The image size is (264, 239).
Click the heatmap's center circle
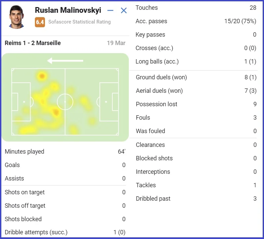click(x=65, y=102)
